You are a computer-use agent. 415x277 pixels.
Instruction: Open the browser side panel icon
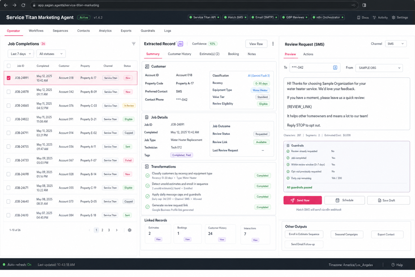coord(364,5)
